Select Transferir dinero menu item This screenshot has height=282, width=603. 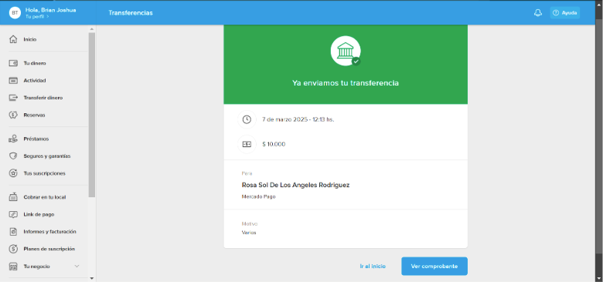pyautogui.click(x=44, y=98)
